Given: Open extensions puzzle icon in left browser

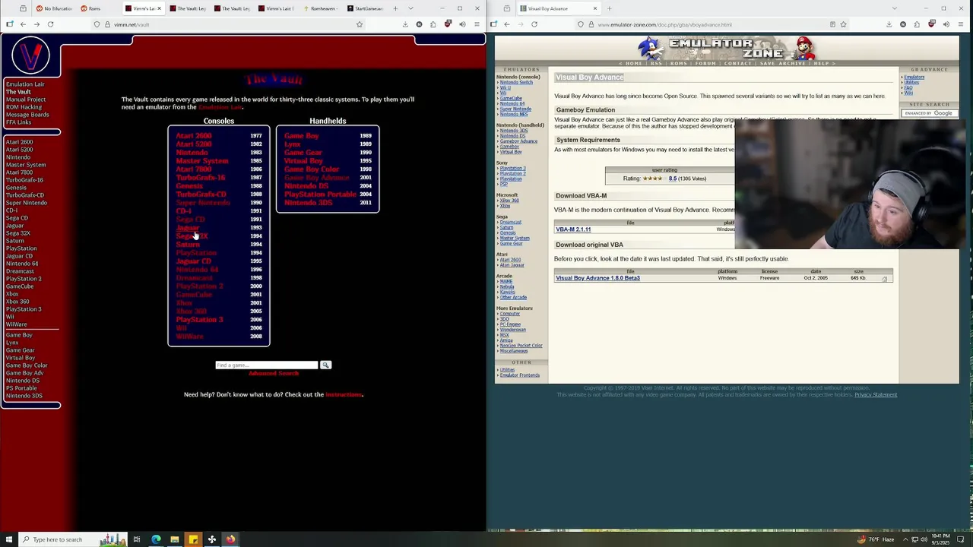Looking at the screenshot, I should (x=433, y=24).
